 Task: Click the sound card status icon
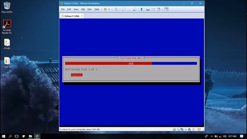tap(193, 129)
